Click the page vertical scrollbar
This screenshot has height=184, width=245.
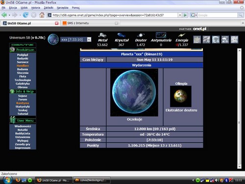pos(239,108)
